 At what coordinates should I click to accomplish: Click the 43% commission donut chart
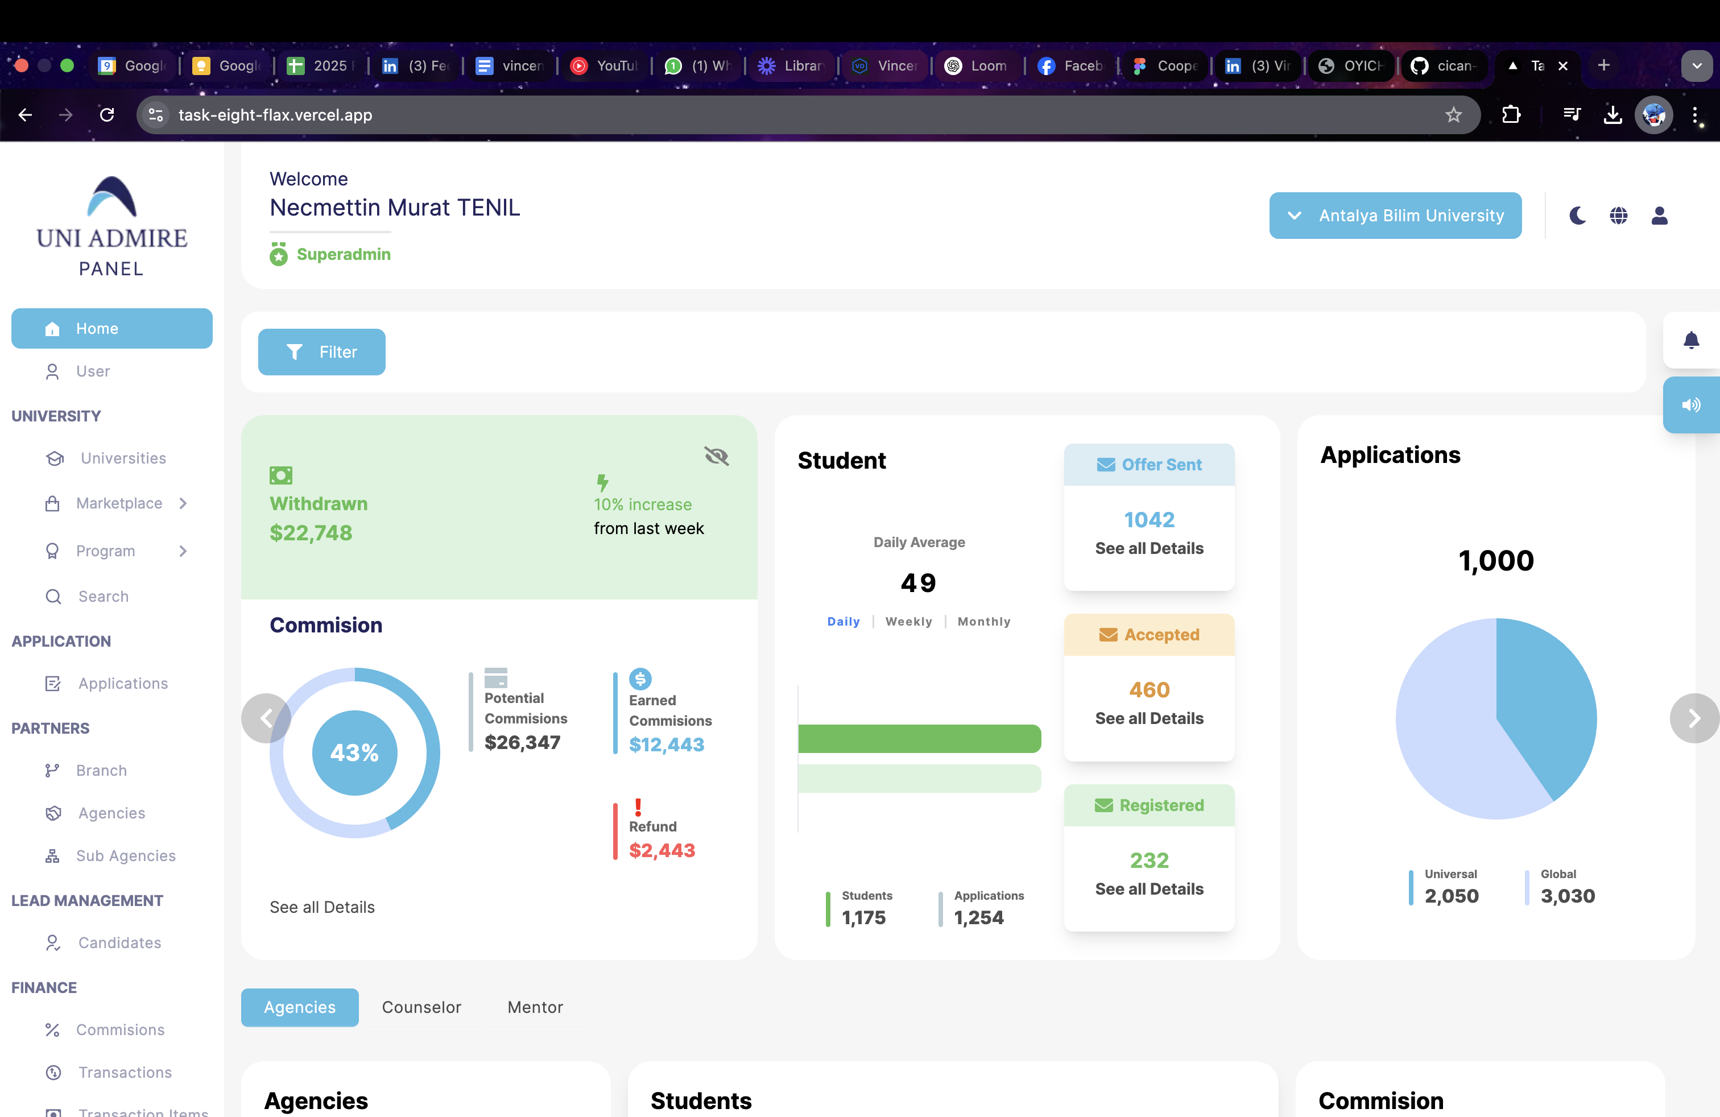(354, 753)
